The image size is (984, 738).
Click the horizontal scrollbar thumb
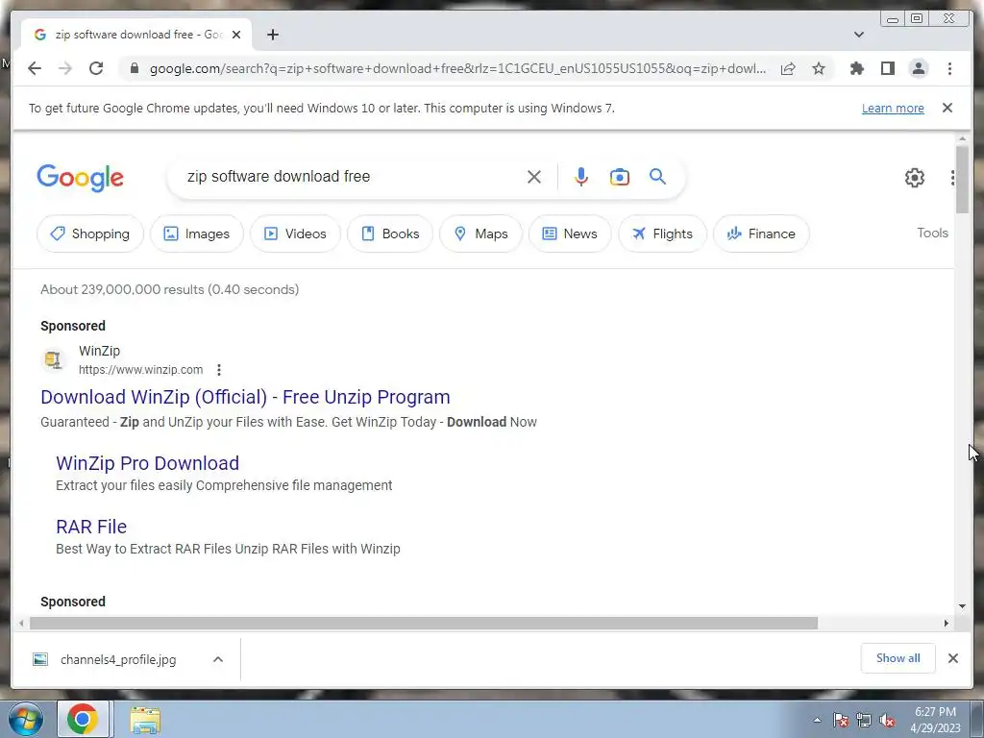tap(424, 623)
